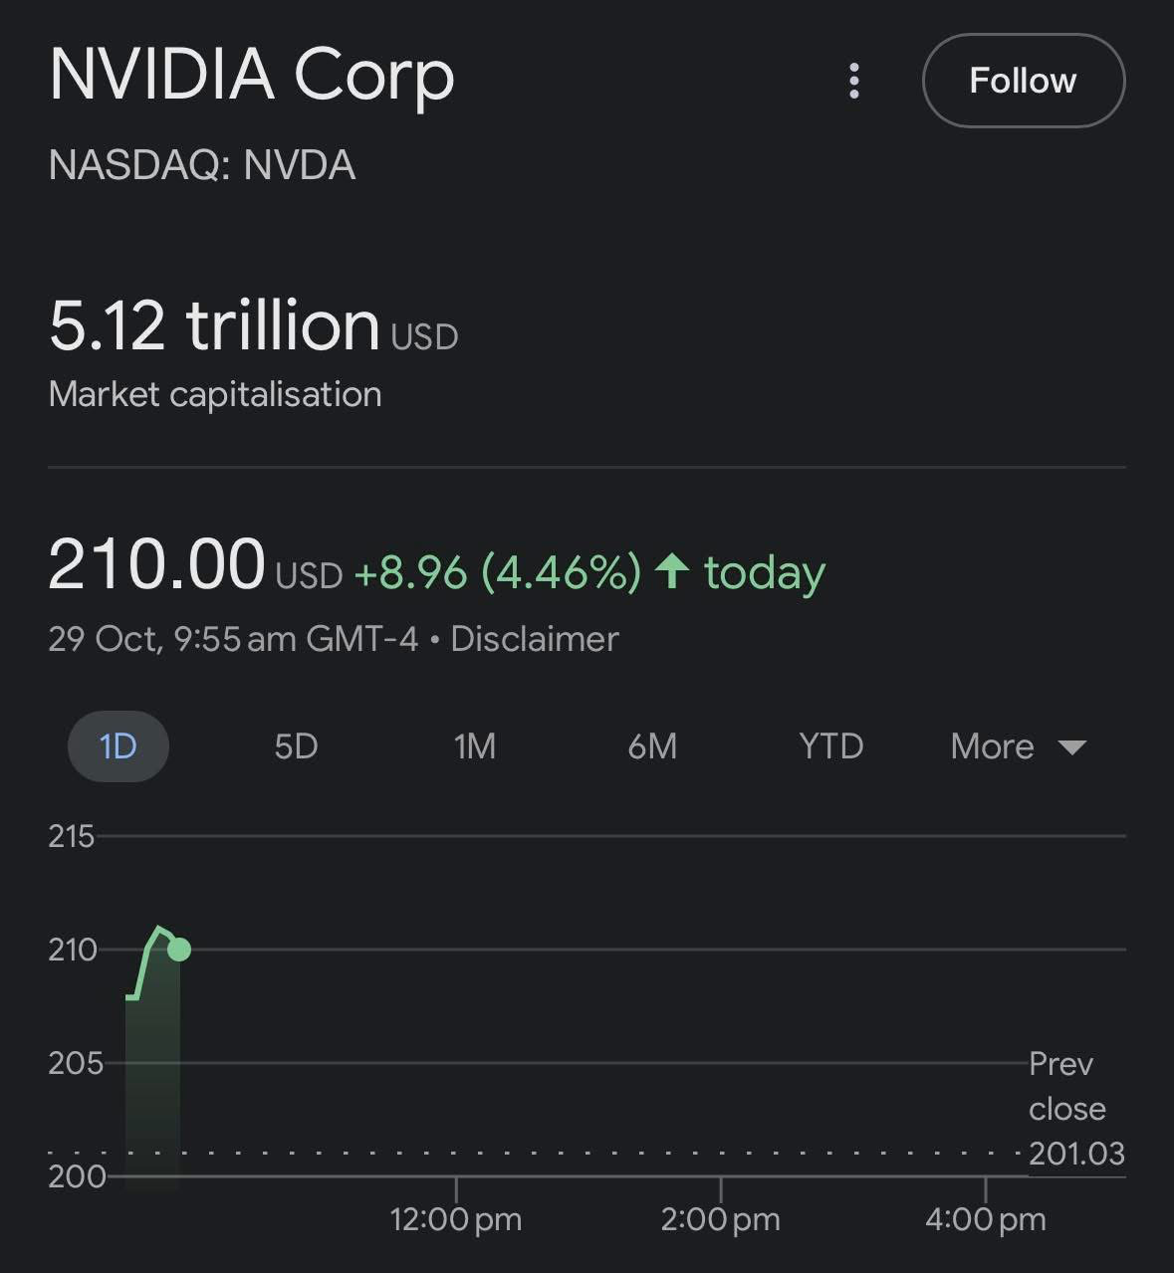Screen dimensions: 1174x1273
Task: Switch to the 5D chart range
Action: [296, 746]
